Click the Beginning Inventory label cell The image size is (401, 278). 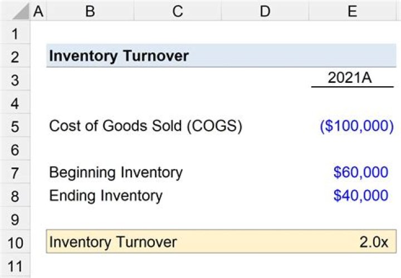pyautogui.click(x=116, y=172)
